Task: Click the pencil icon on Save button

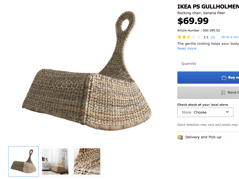Action: click(223, 92)
